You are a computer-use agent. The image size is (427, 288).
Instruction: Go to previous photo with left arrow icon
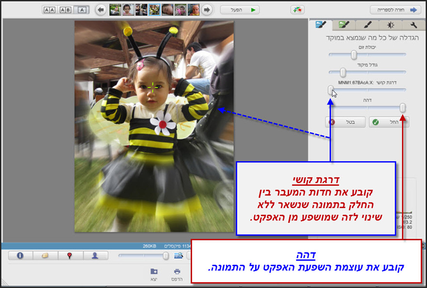[x=100, y=9]
